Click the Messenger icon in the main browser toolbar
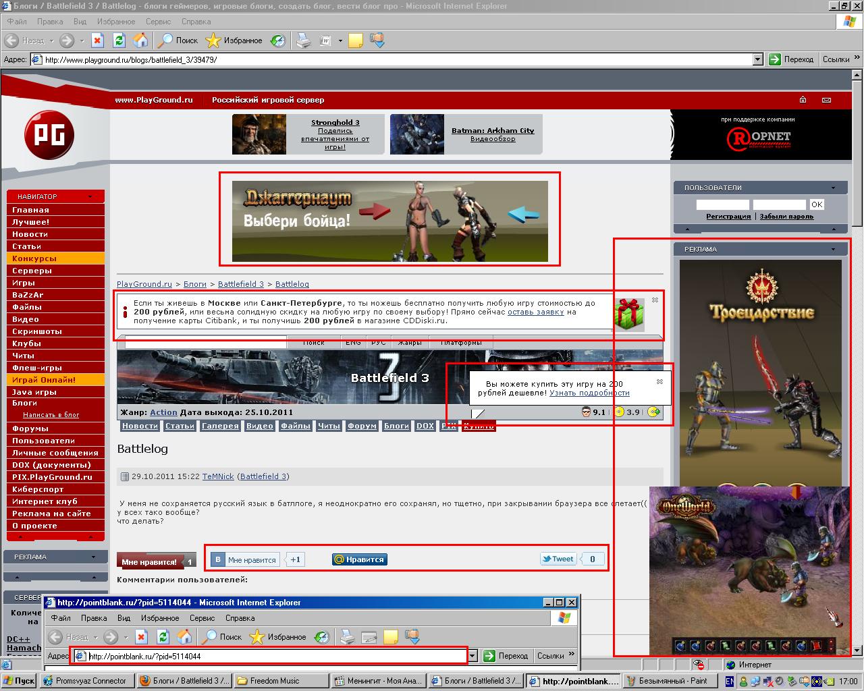Screen dimensions: 864x691 (x=377, y=40)
